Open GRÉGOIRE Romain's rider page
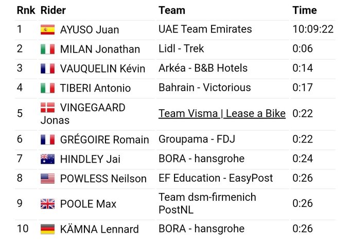 pyautogui.click(x=104, y=140)
